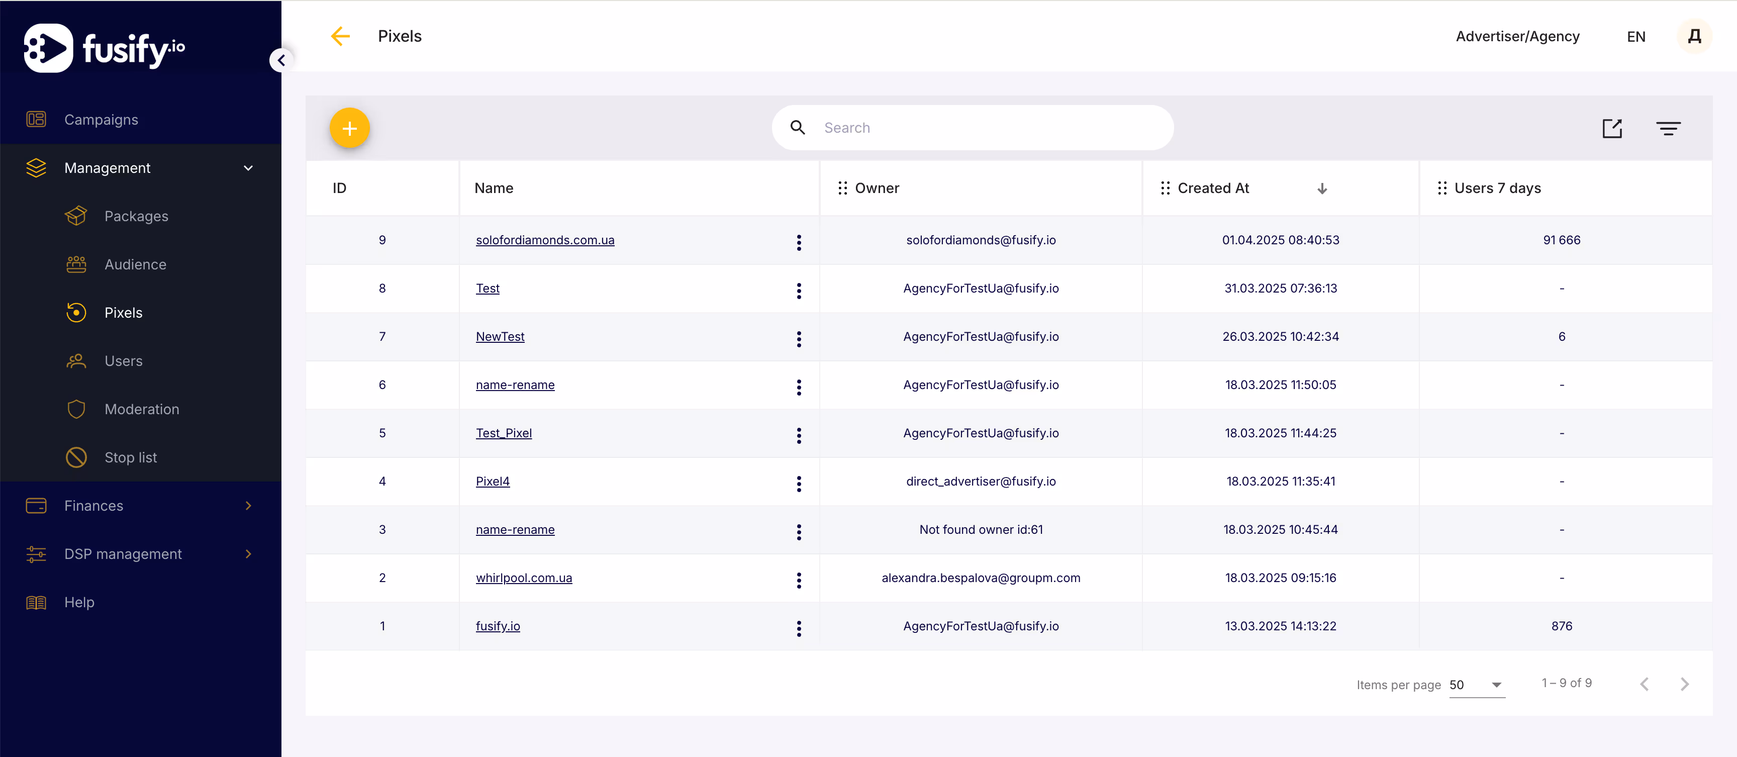This screenshot has width=1737, height=757.
Task: Click the Name column header
Action: pyautogui.click(x=494, y=188)
